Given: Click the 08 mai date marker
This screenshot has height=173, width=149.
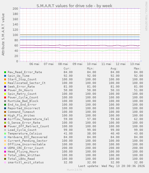Looking at the screenshot, I should [63, 64].
